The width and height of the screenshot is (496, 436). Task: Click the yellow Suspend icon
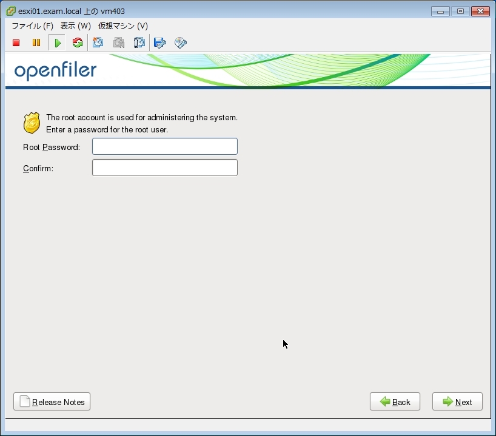point(36,43)
